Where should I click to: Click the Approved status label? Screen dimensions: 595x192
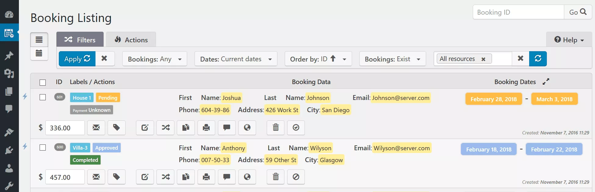107,148
